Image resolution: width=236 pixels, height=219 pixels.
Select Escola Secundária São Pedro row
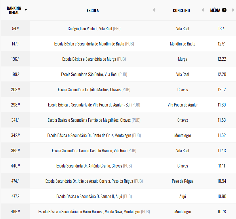89,75
